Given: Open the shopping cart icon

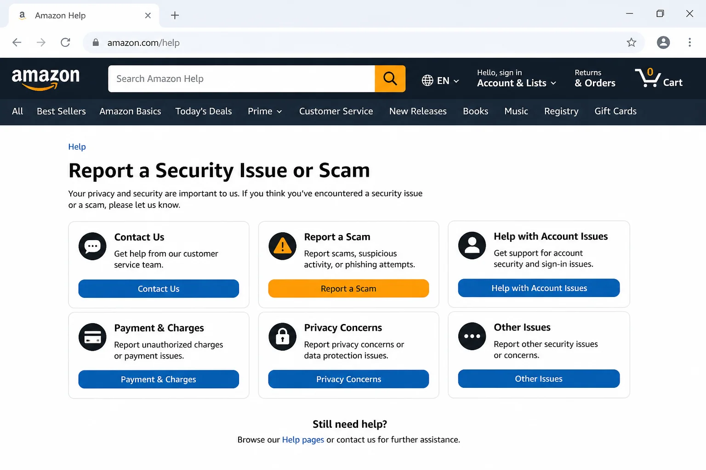Looking at the screenshot, I should [x=648, y=78].
